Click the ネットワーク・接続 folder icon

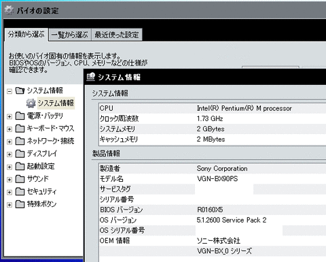[20, 141]
